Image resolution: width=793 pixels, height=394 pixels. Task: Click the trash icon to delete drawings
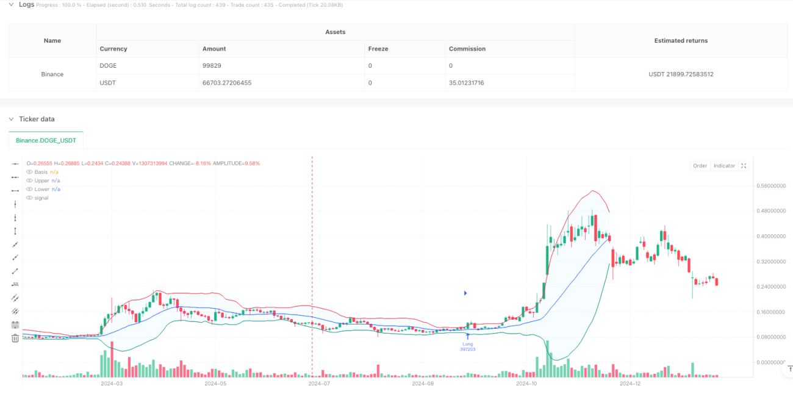pos(15,338)
